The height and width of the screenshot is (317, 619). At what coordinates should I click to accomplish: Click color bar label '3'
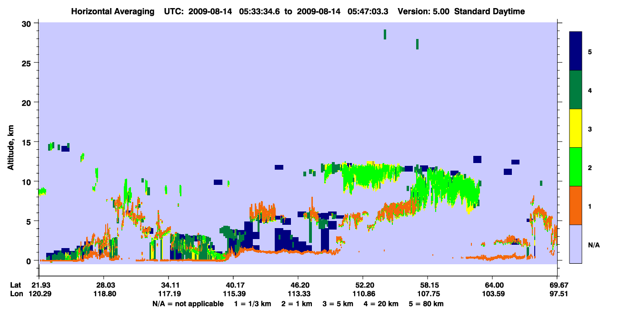point(590,129)
